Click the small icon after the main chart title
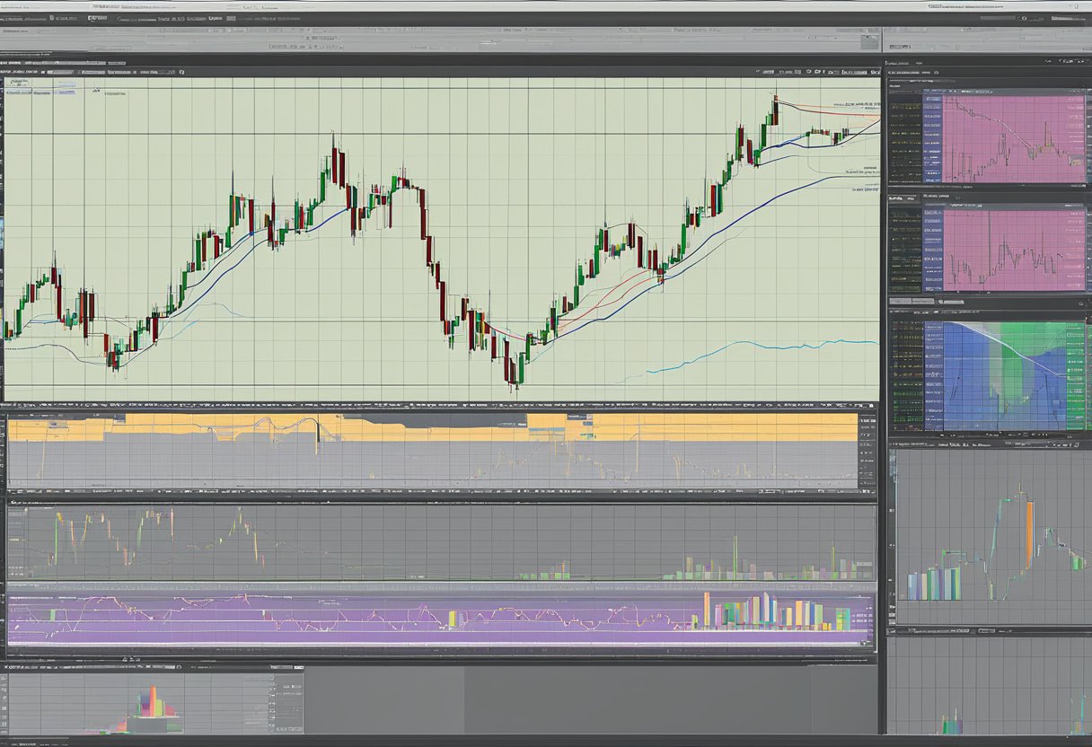This screenshot has width=1092, height=747. (182, 70)
